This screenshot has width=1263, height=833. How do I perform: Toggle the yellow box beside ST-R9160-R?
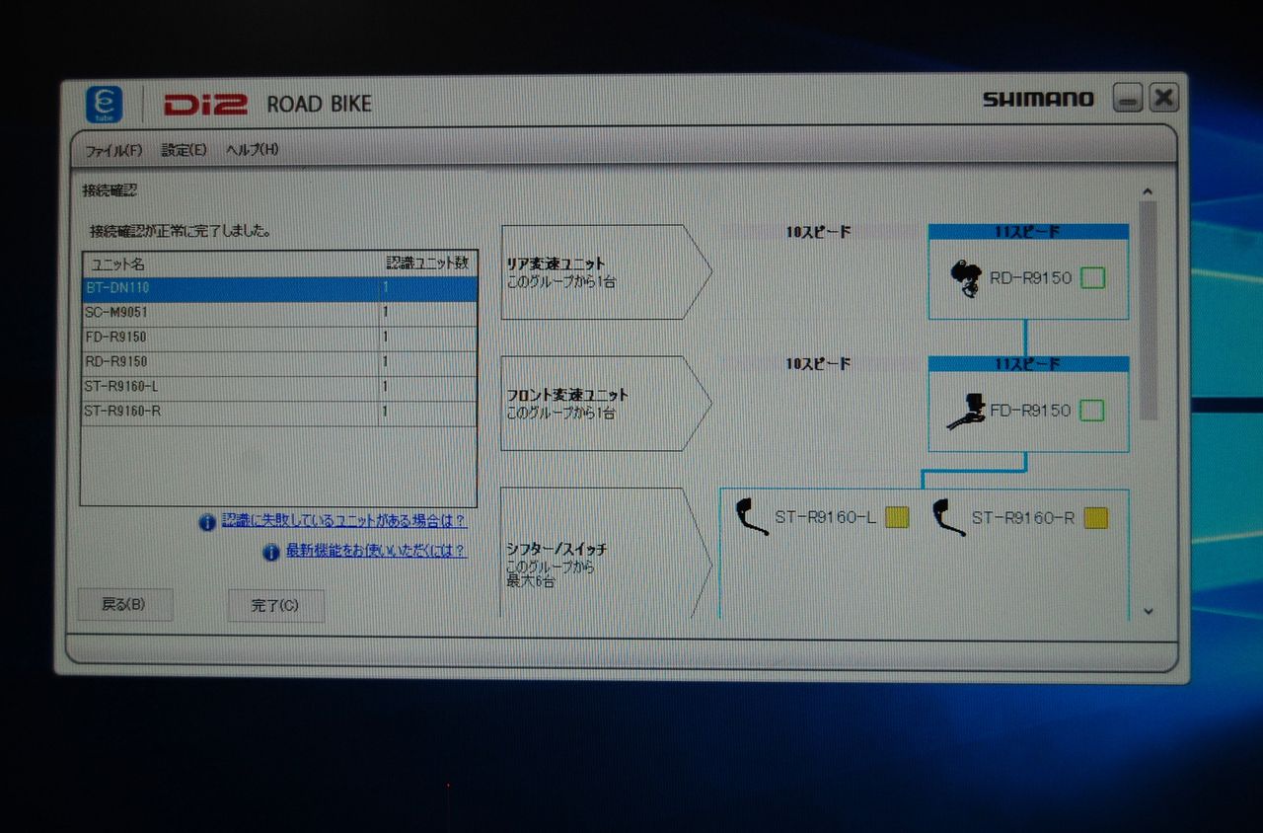[1095, 518]
